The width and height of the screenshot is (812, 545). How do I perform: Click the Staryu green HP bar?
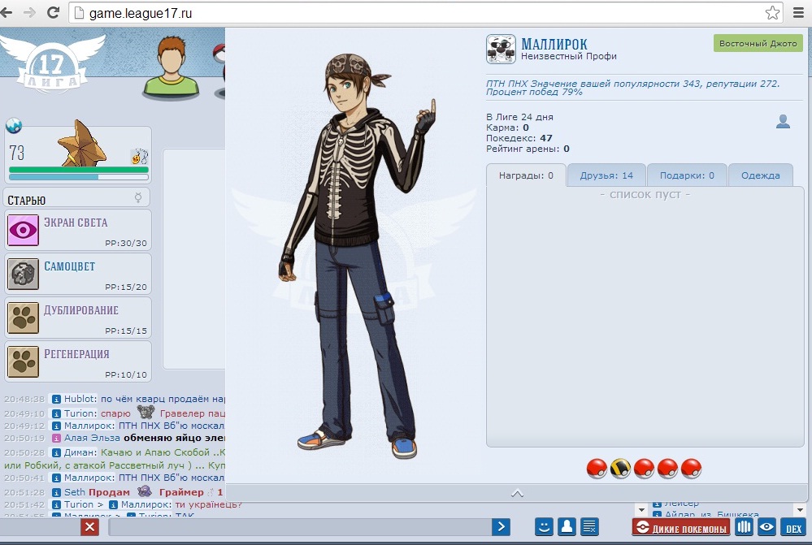pyautogui.click(x=79, y=170)
